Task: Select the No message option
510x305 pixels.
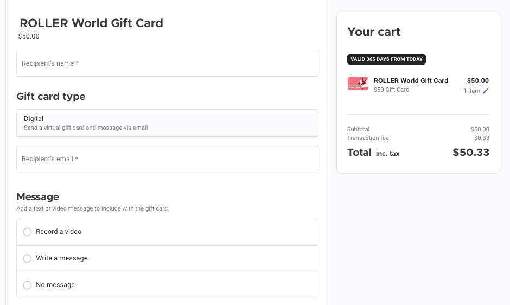Action: [28, 285]
